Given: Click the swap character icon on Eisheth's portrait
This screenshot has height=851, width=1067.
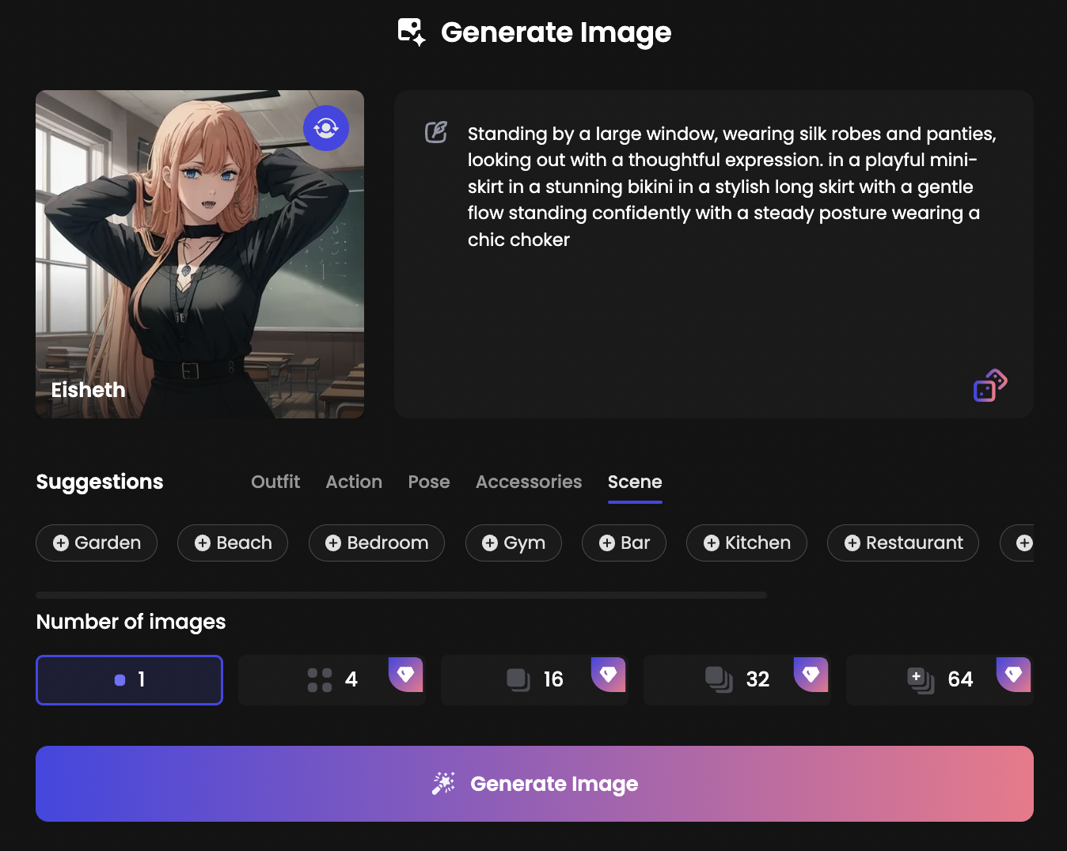Looking at the screenshot, I should click(326, 127).
